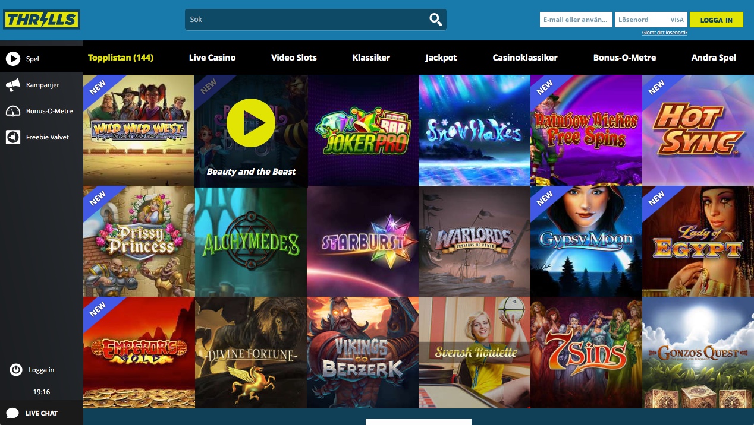
Task: Switch to the Video Slots tab
Action: pyautogui.click(x=294, y=58)
